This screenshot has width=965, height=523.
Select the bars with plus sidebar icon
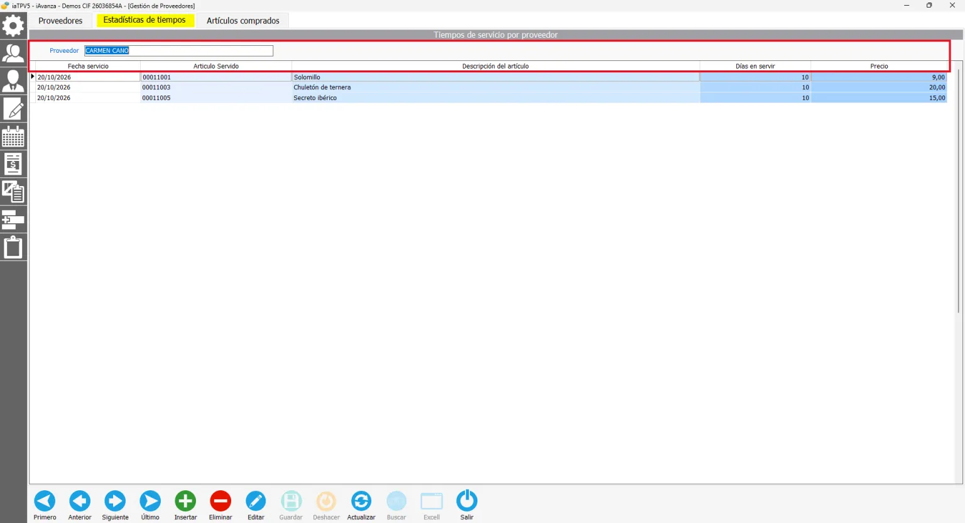(x=13, y=219)
